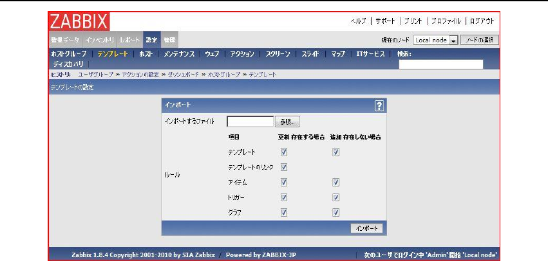548x261 pixels.
Task: Toggle テンプレートのリンク update checkbox
Action: point(284,167)
